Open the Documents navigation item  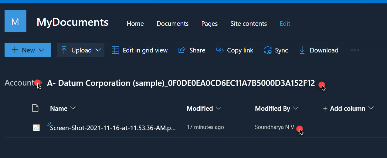pos(172,24)
